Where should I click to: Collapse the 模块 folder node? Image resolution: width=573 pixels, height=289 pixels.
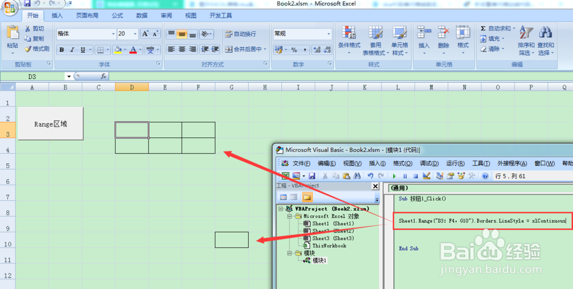pyautogui.click(x=289, y=253)
